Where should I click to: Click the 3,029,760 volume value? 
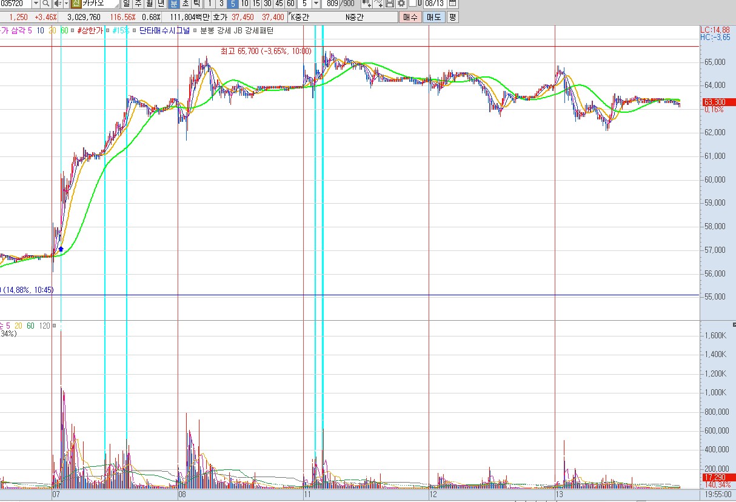[x=83, y=17]
